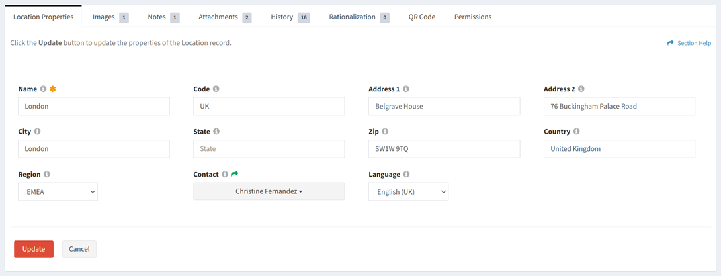This screenshot has width=721, height=276.
Task: Click the info icon beside Country label
Action: point(577,132)
